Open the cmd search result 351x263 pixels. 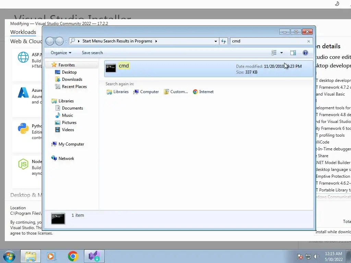[x=208, y=68]
